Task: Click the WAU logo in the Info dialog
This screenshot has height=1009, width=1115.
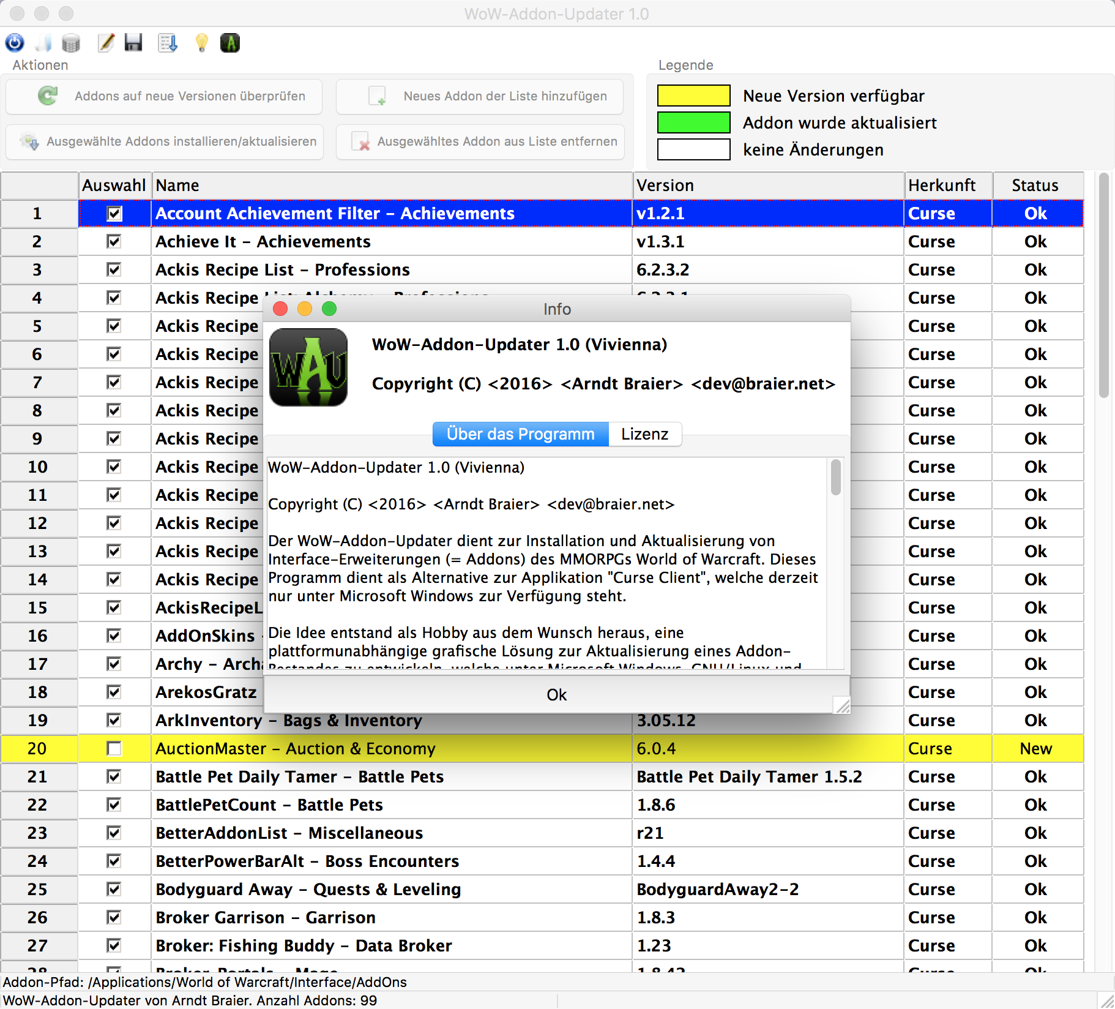Action: coord(308,367)
